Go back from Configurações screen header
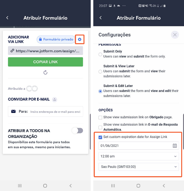Viewport: 184px width, 191px height. [101, 18]
